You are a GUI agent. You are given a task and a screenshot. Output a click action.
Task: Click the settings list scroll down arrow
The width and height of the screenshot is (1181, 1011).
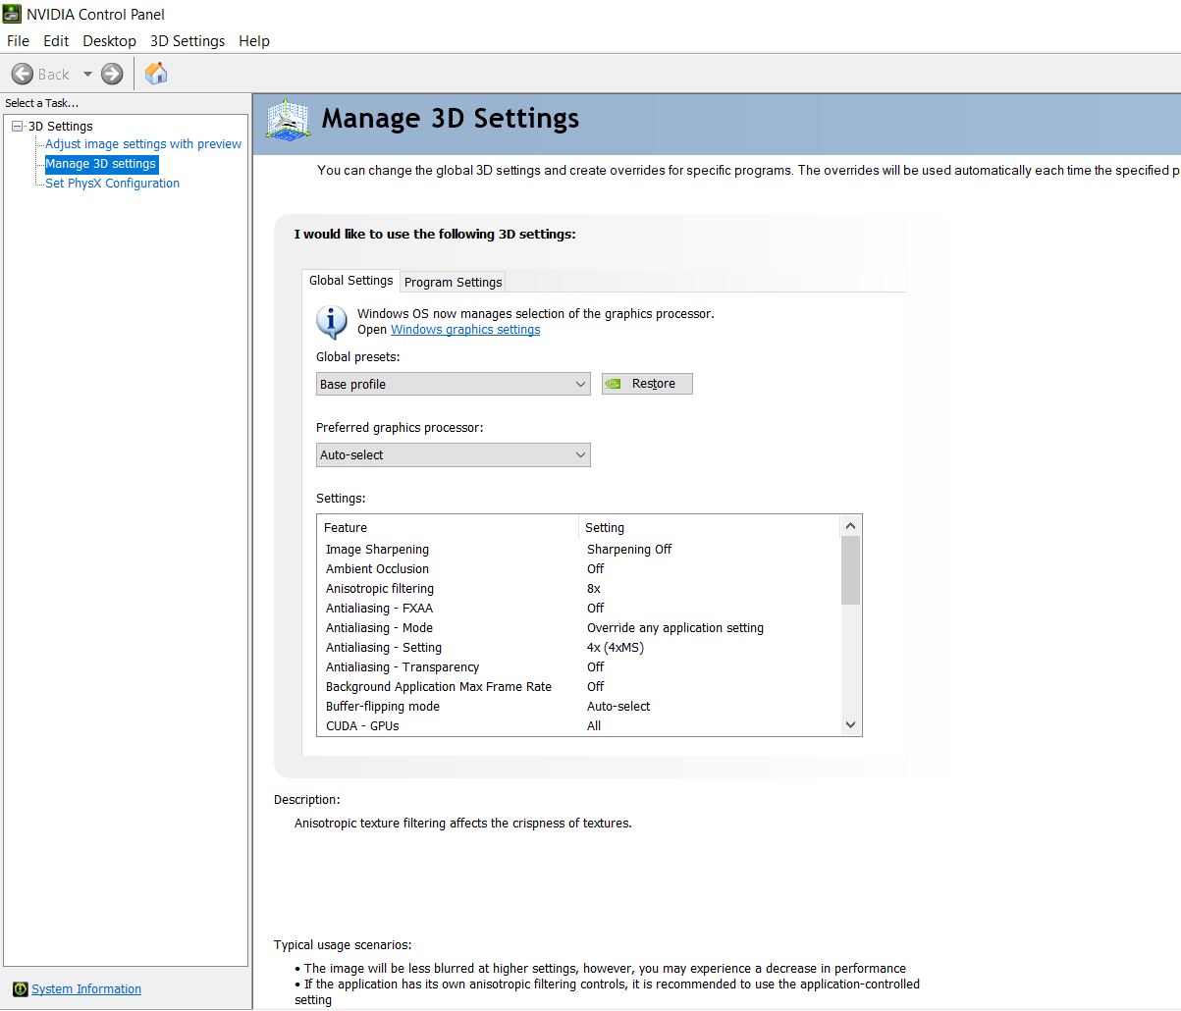[x=850, y=725]
